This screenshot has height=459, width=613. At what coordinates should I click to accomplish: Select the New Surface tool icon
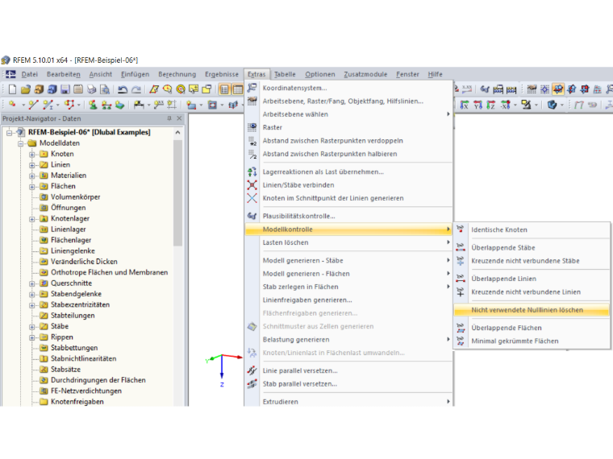tap(191, 105)
